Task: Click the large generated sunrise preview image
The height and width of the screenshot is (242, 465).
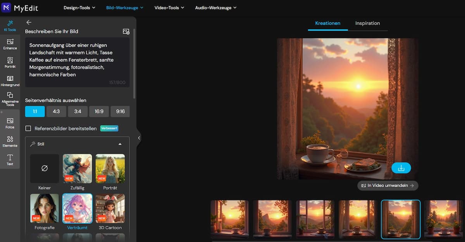Action: (348, 109)
